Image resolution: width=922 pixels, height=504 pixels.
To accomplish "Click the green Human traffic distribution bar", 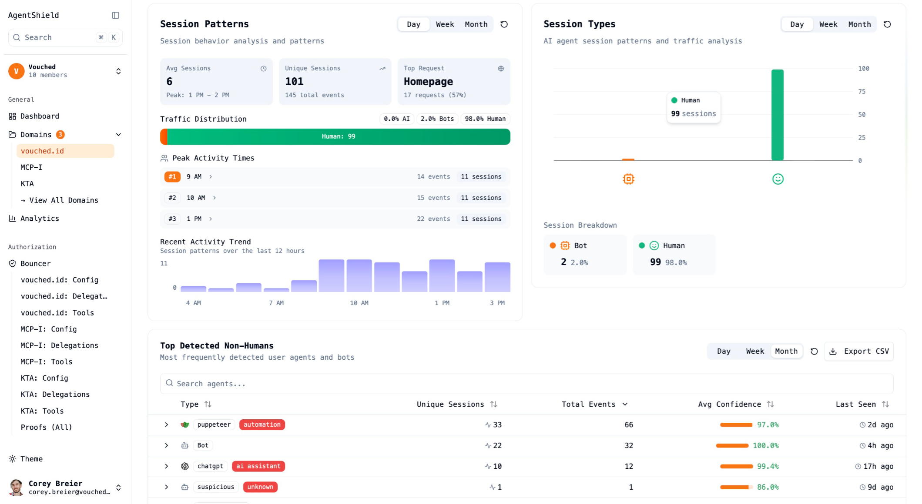I will click(338, 136).
